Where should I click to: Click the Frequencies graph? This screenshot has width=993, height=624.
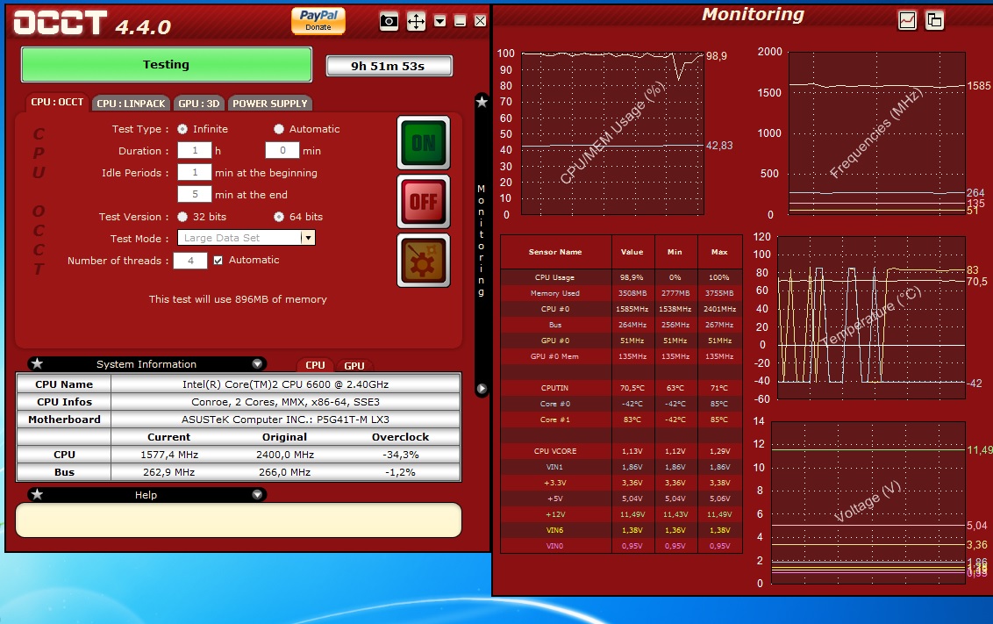tap(876, 133)
